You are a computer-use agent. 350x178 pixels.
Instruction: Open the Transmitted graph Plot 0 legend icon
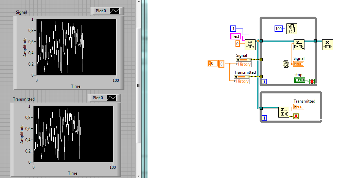[111, 98]
